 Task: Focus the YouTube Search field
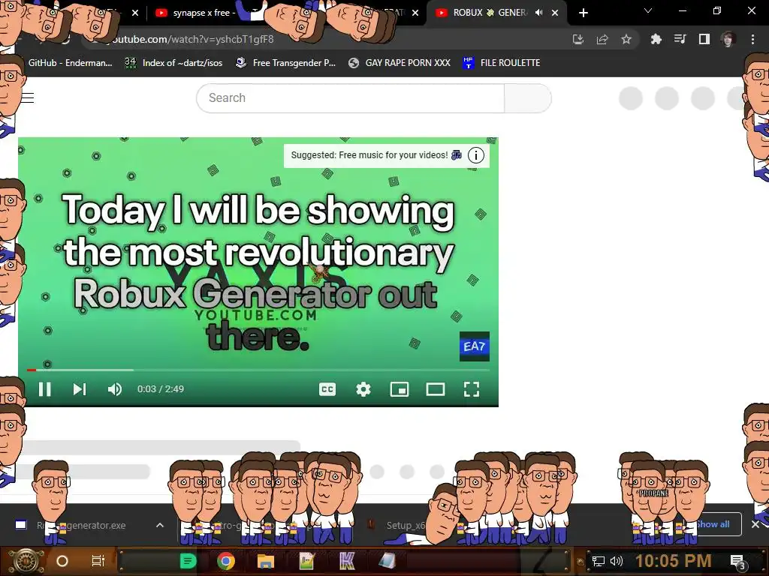click(350, 98)
